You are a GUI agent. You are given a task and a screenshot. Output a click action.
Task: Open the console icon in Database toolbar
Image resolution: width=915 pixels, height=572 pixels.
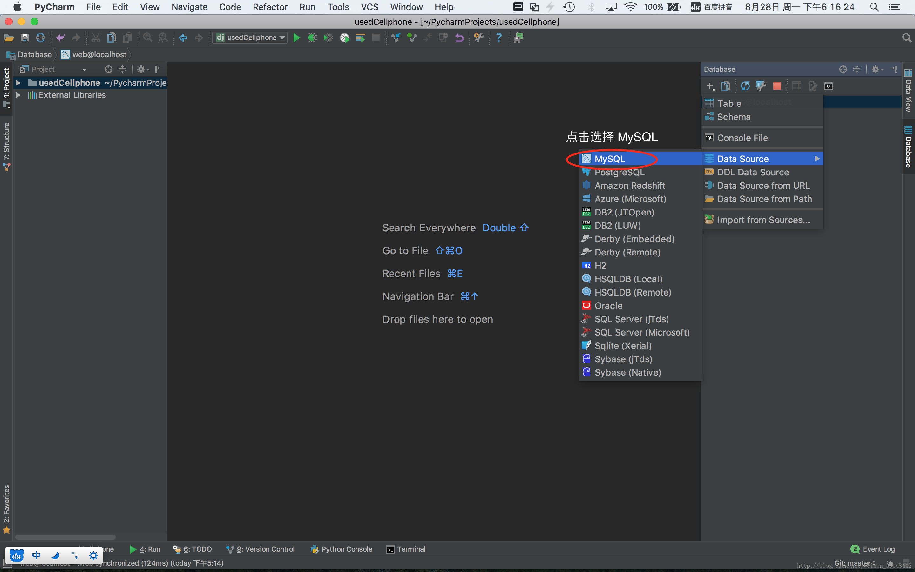828,86
